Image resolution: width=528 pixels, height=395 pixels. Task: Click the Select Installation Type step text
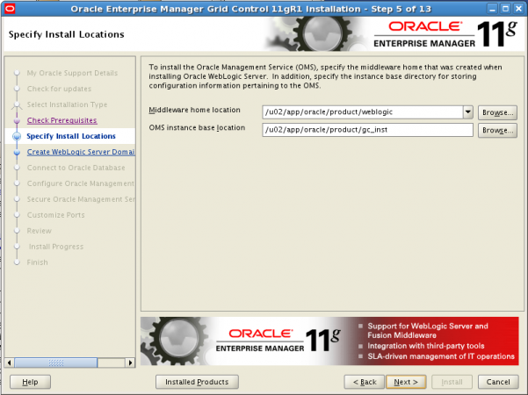(x=67, y=104)
